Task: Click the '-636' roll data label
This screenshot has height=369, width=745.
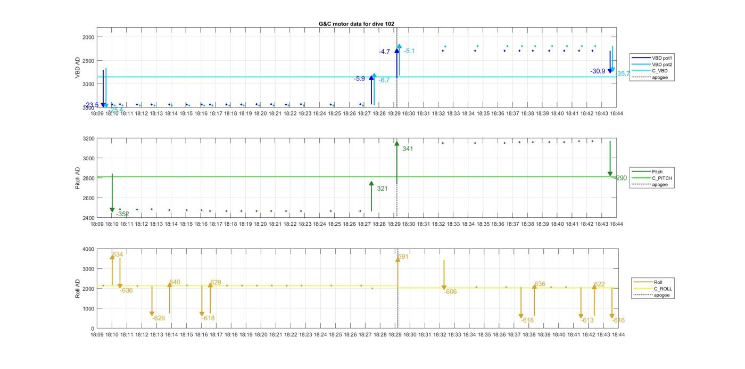Action: click(x=126, y=291)
